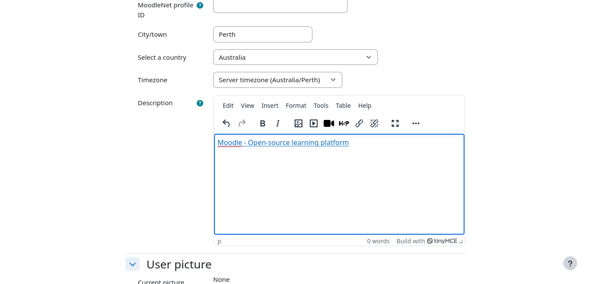This screenshot has height=284, width=591.
Task: Open the Insert menu in the editor
Action: click(270, 106)
